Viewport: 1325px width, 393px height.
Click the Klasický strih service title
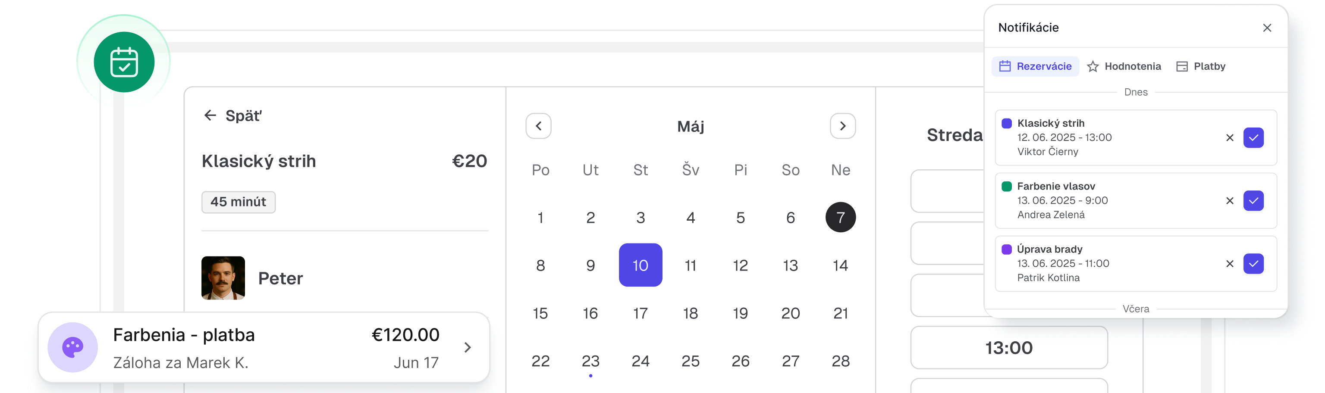(x=259, y=161)
